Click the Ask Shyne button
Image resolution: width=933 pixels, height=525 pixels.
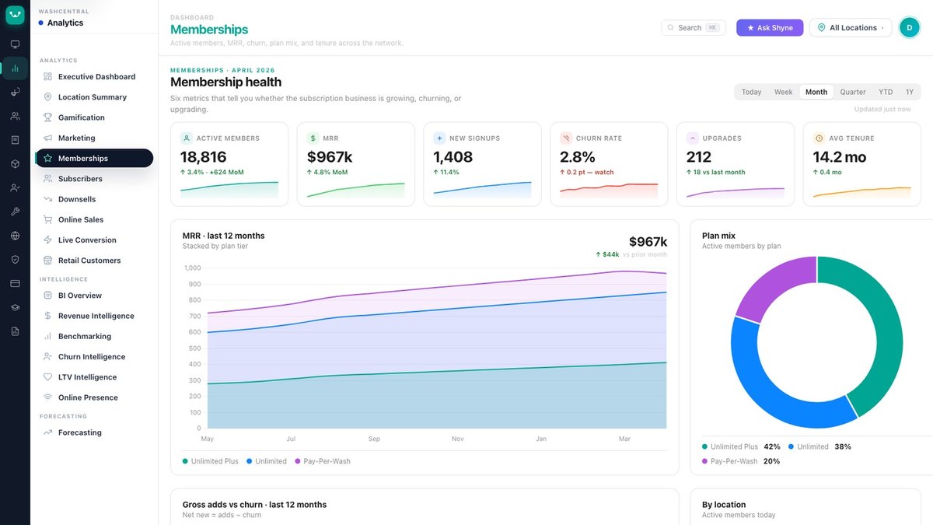[x=770, y=28]
